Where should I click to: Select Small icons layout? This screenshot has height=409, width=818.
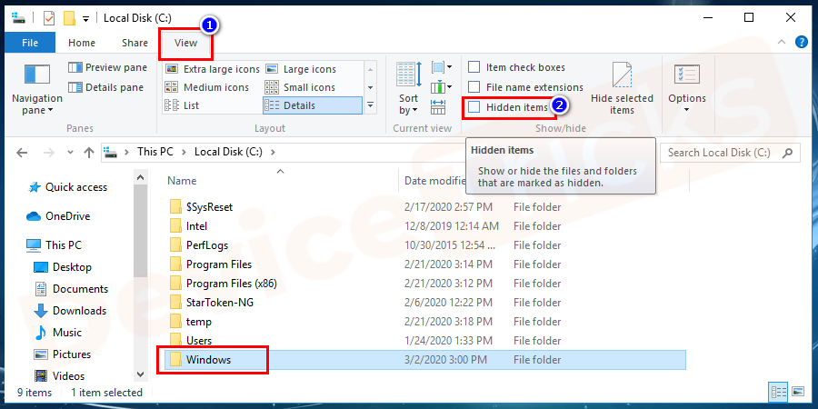click(300, 87)
